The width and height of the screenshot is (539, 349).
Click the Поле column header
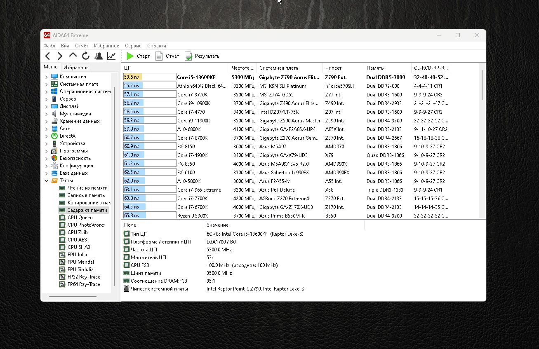tap(163, 225)
